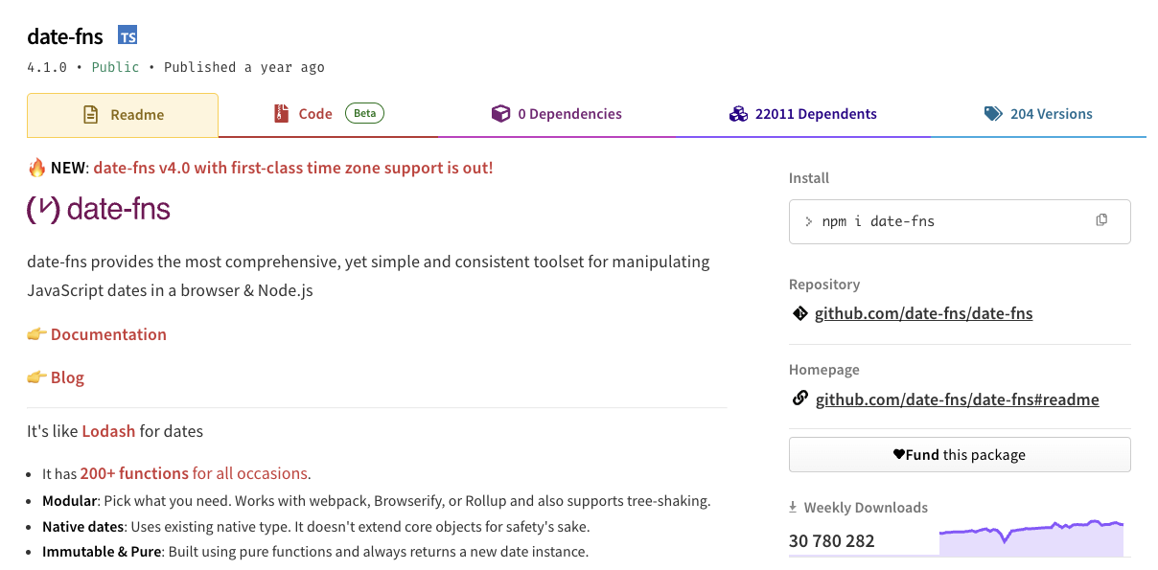Screen dimensions: 1158x570
Task: Open the 0 Dependencies tab
Action: pos(557,114)
